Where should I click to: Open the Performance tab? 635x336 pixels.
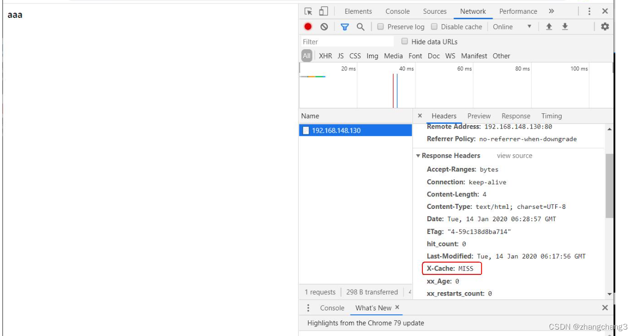point(518,11)
